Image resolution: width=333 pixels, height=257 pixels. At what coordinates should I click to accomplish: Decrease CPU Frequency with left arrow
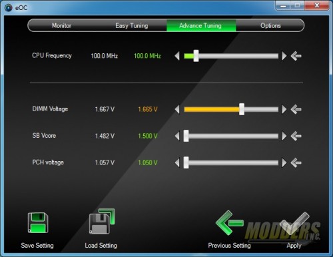(x=177, y=56)
